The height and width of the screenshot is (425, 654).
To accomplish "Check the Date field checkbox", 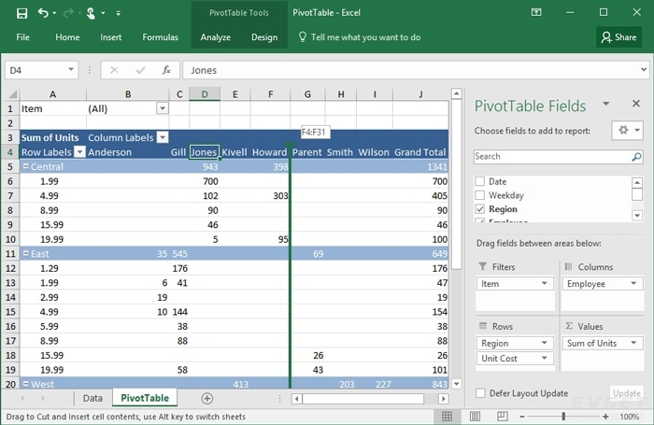I will (x=480, y=181).
